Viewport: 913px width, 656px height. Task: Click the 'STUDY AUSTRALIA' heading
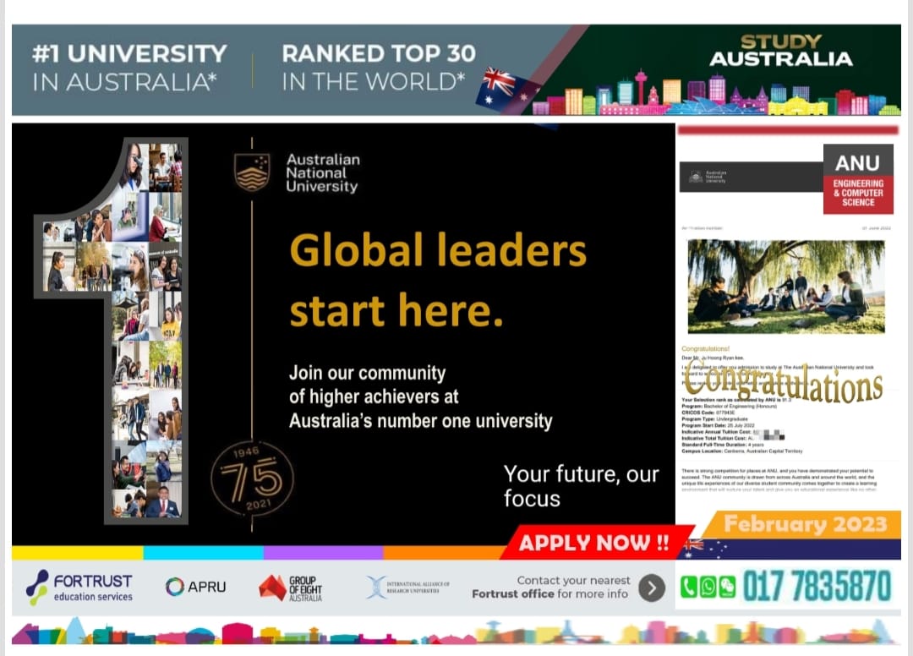[781, 51]
